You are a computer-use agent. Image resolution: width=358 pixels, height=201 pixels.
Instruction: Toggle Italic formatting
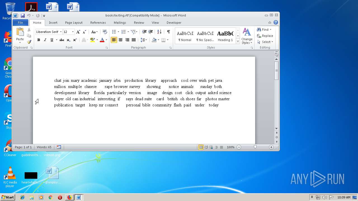coord(45,40)
